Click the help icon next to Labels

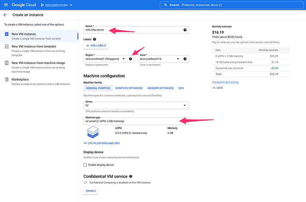point(94,39)
